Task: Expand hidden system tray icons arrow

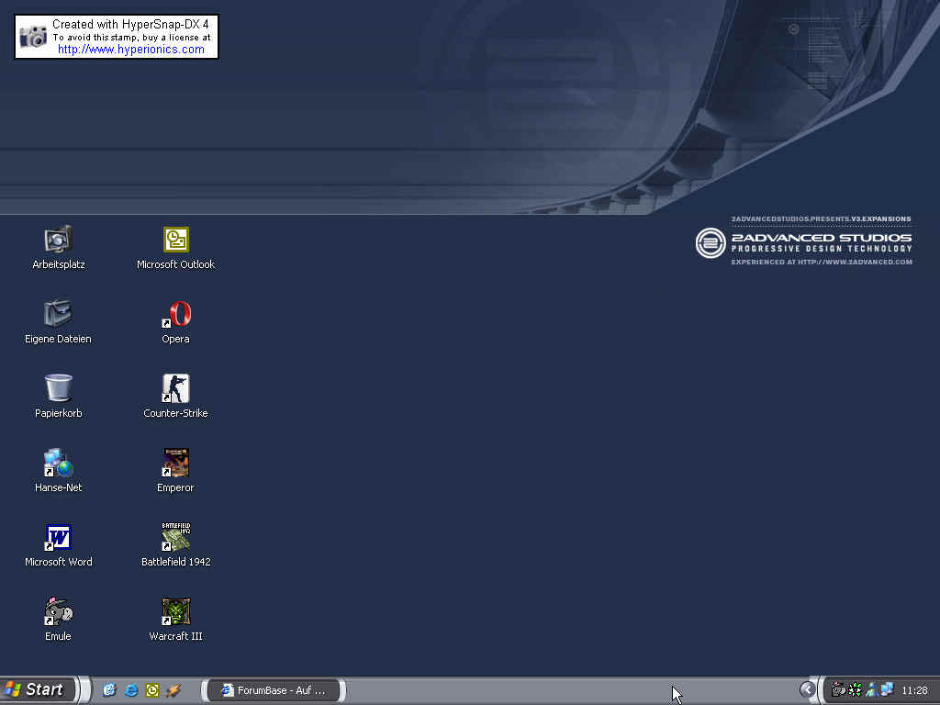Action: click(x=808, y=689)
